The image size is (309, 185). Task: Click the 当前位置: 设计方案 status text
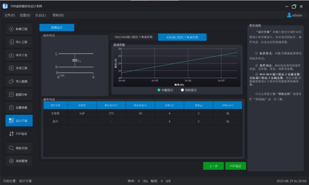17,181
